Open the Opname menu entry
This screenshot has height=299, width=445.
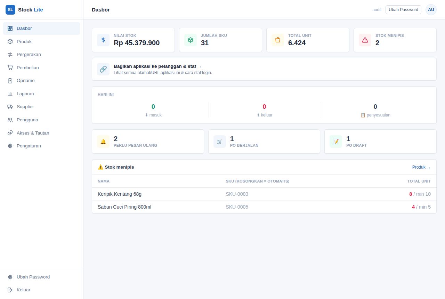coord(41,81)
